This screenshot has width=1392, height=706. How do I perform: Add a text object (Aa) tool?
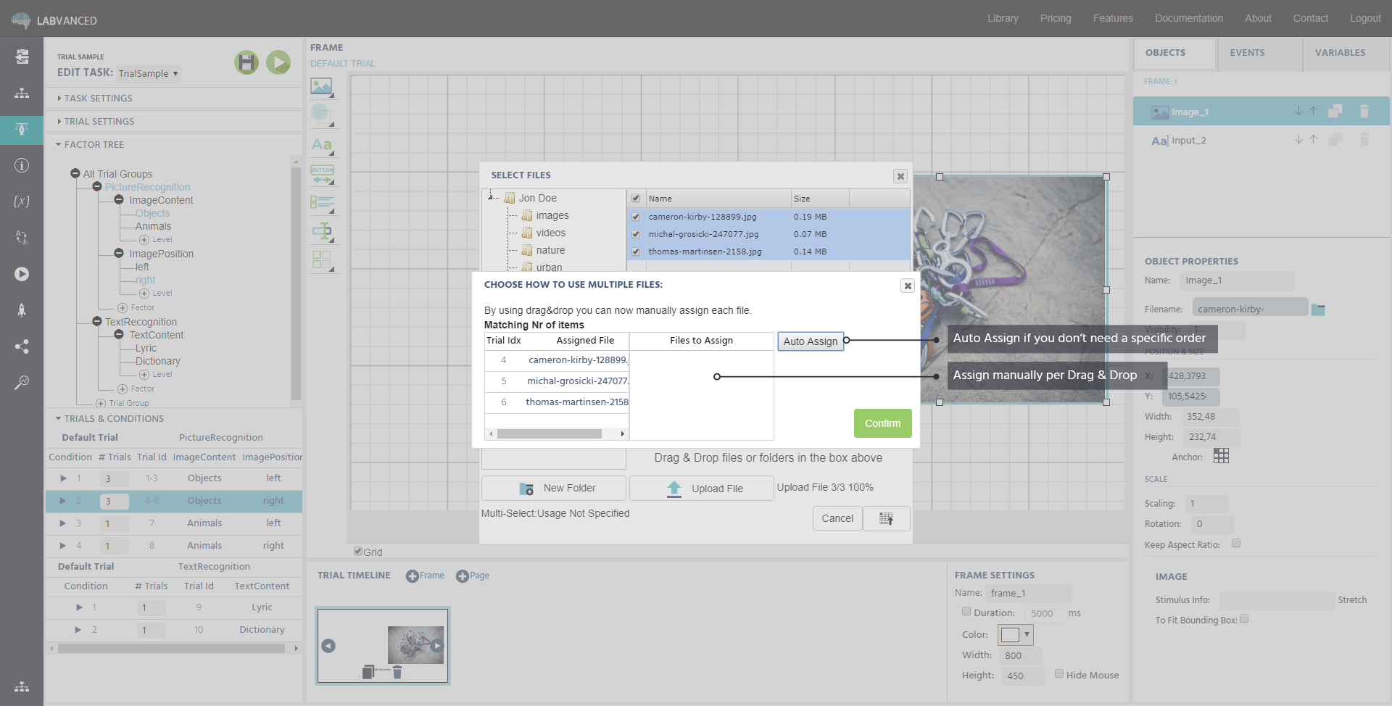coord(322,146)
